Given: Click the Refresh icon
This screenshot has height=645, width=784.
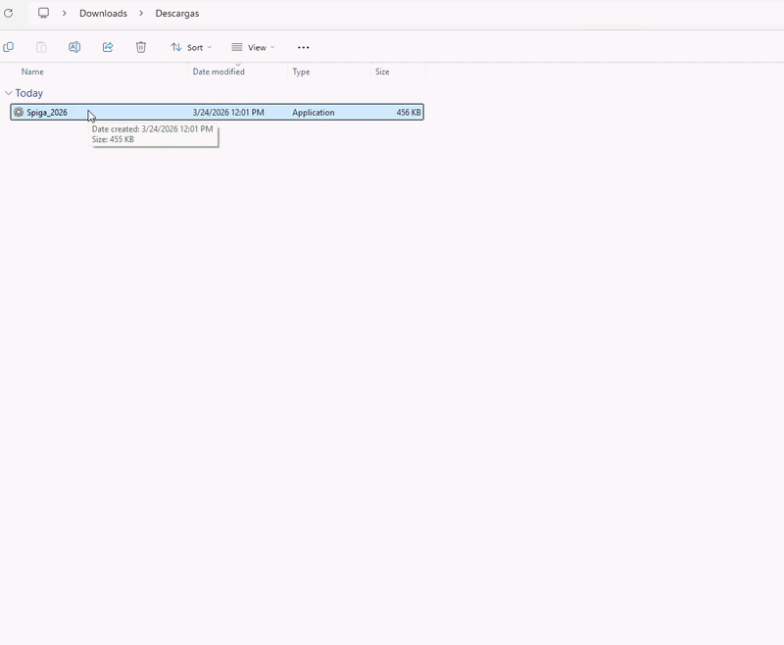Looking at the screenshot, I should (9, 14).
